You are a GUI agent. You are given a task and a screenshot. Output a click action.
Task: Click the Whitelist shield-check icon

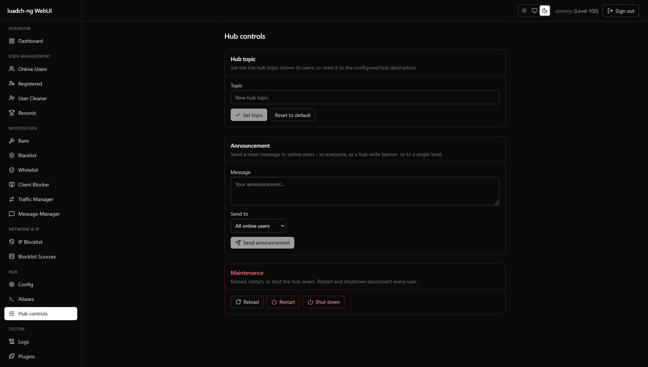tap(12, 170)
